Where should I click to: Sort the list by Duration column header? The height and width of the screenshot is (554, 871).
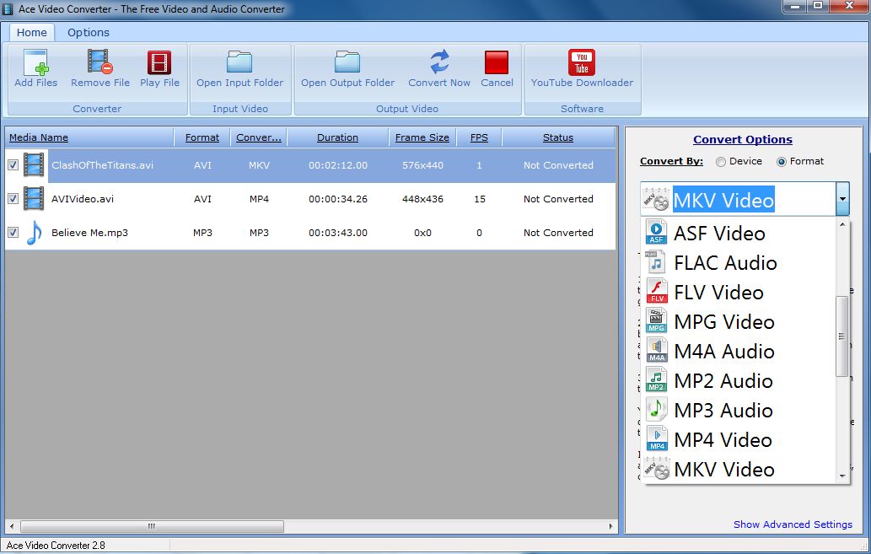click(337, 137)
